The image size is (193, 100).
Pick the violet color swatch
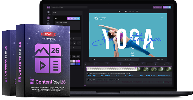tap(77, 61)
